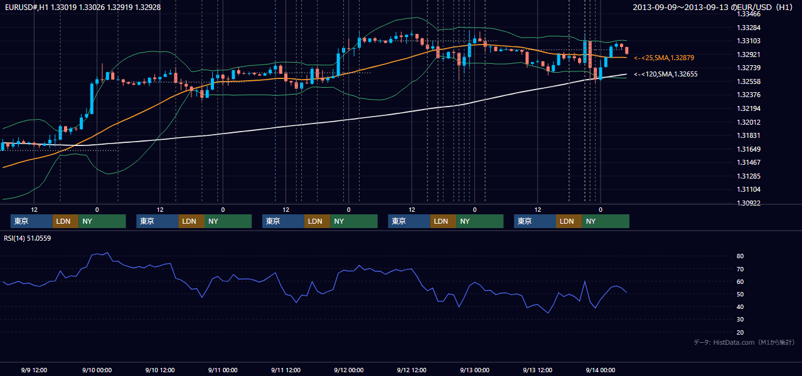Click the 9/13 12:00 time axis label
Image resolution: width=802 pixels, height=376 pixels.
(x=538, y=370)
